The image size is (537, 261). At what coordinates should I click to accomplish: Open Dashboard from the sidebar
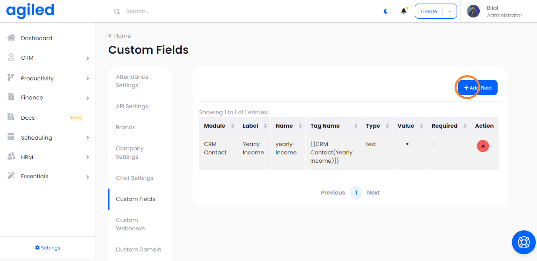point(36,38)
